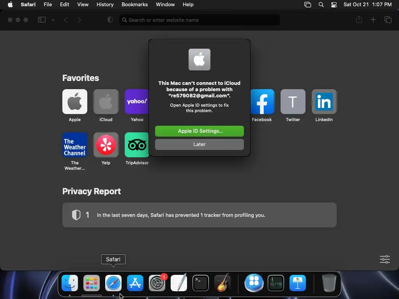This screenshot has height=299, width=399.
Task: Open the Apple favorite shortcut
Action: (74, 102)
